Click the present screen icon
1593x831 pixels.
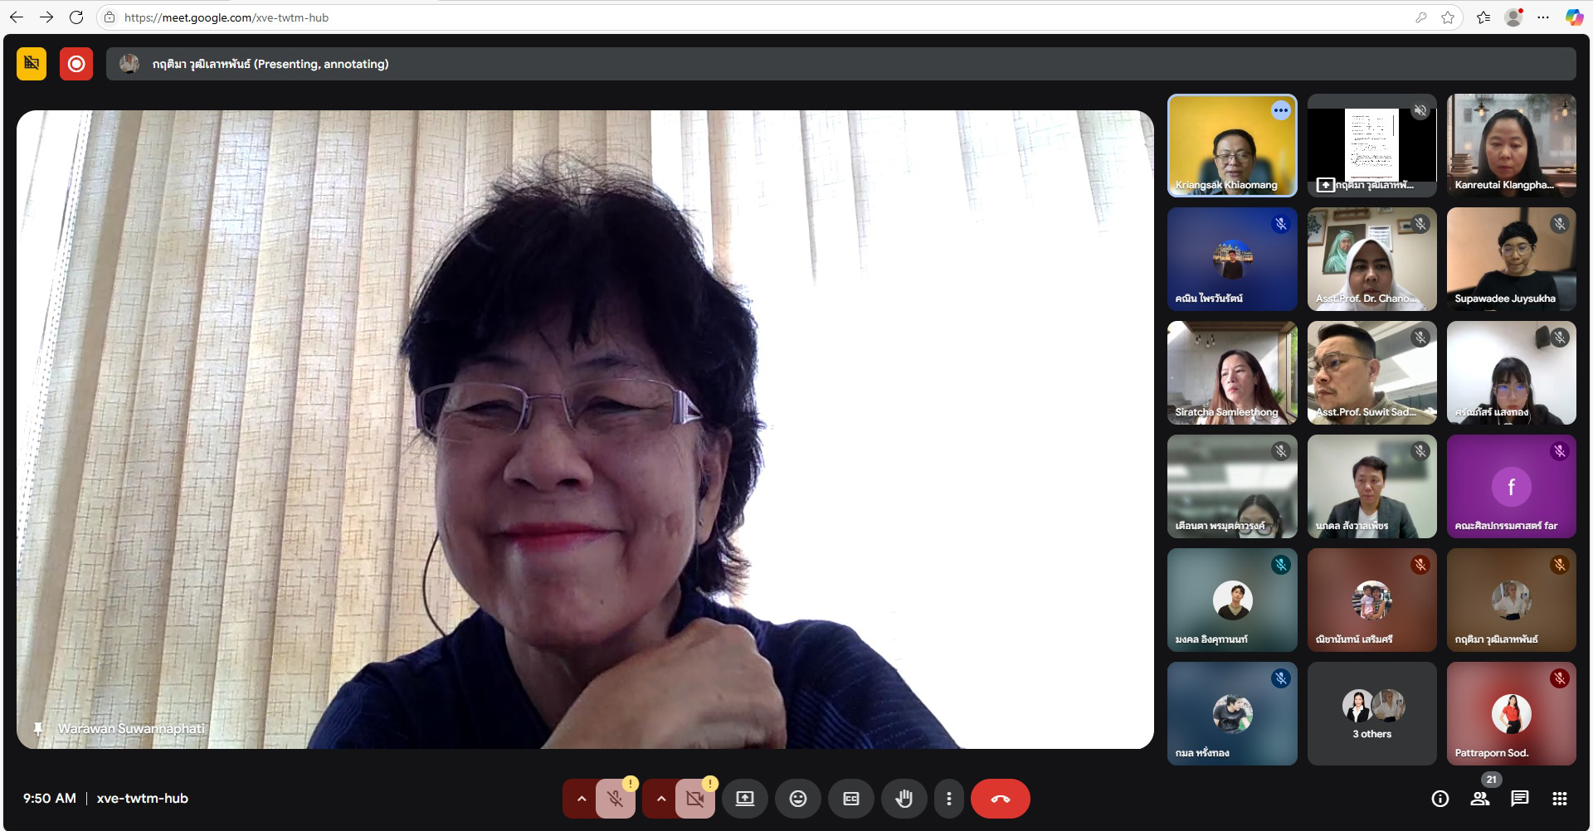coord(744,799)
